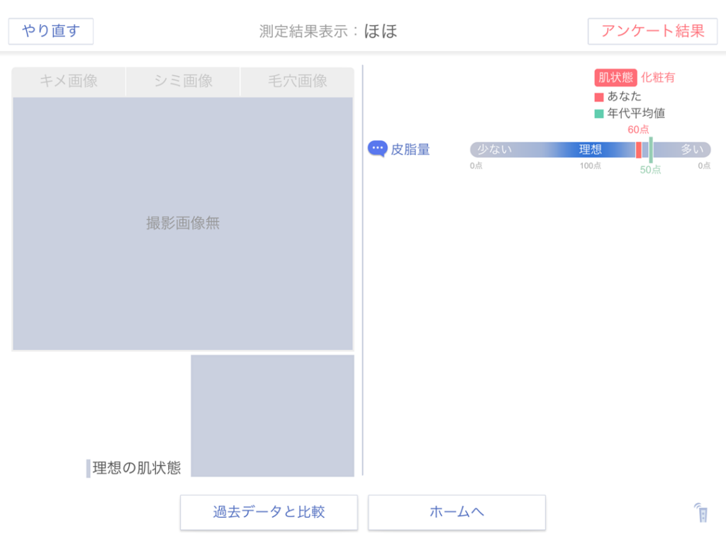Tap the 皮脂量 speech bubble icon
Viewport: 726px width, 544px height.
[x=377, y=149]
